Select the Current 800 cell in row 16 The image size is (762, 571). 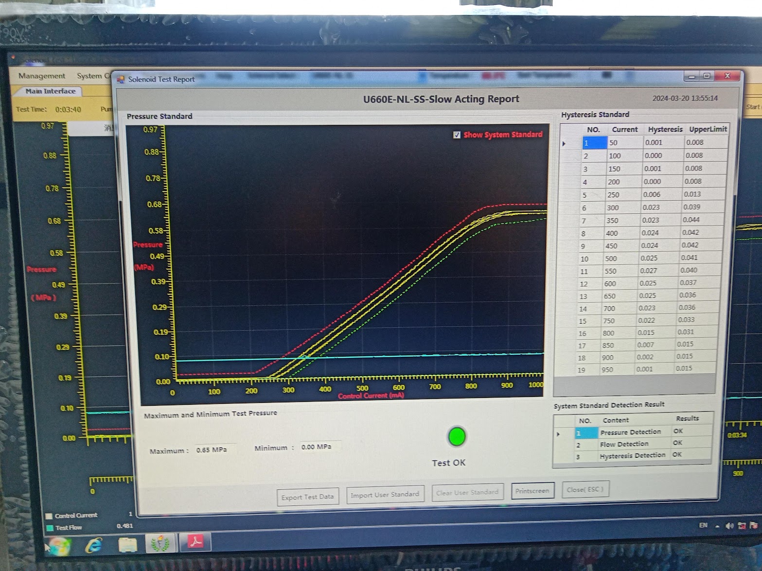tap(619, 333)
